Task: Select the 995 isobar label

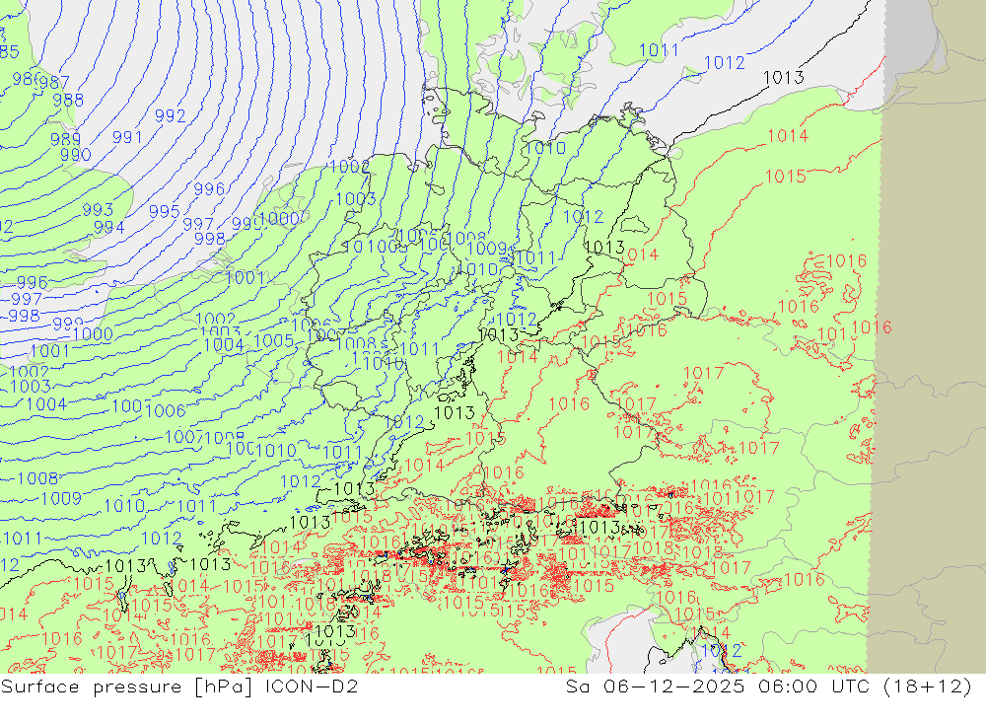Action: [x=165, y=211]
